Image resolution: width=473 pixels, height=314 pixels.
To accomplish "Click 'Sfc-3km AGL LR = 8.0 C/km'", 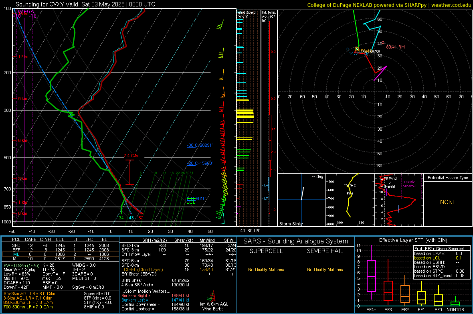I will (x=30, y=294).
